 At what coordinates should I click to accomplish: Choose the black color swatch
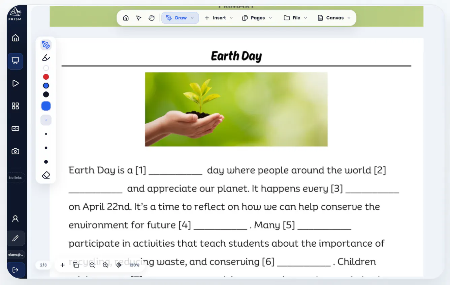point(46,94)
